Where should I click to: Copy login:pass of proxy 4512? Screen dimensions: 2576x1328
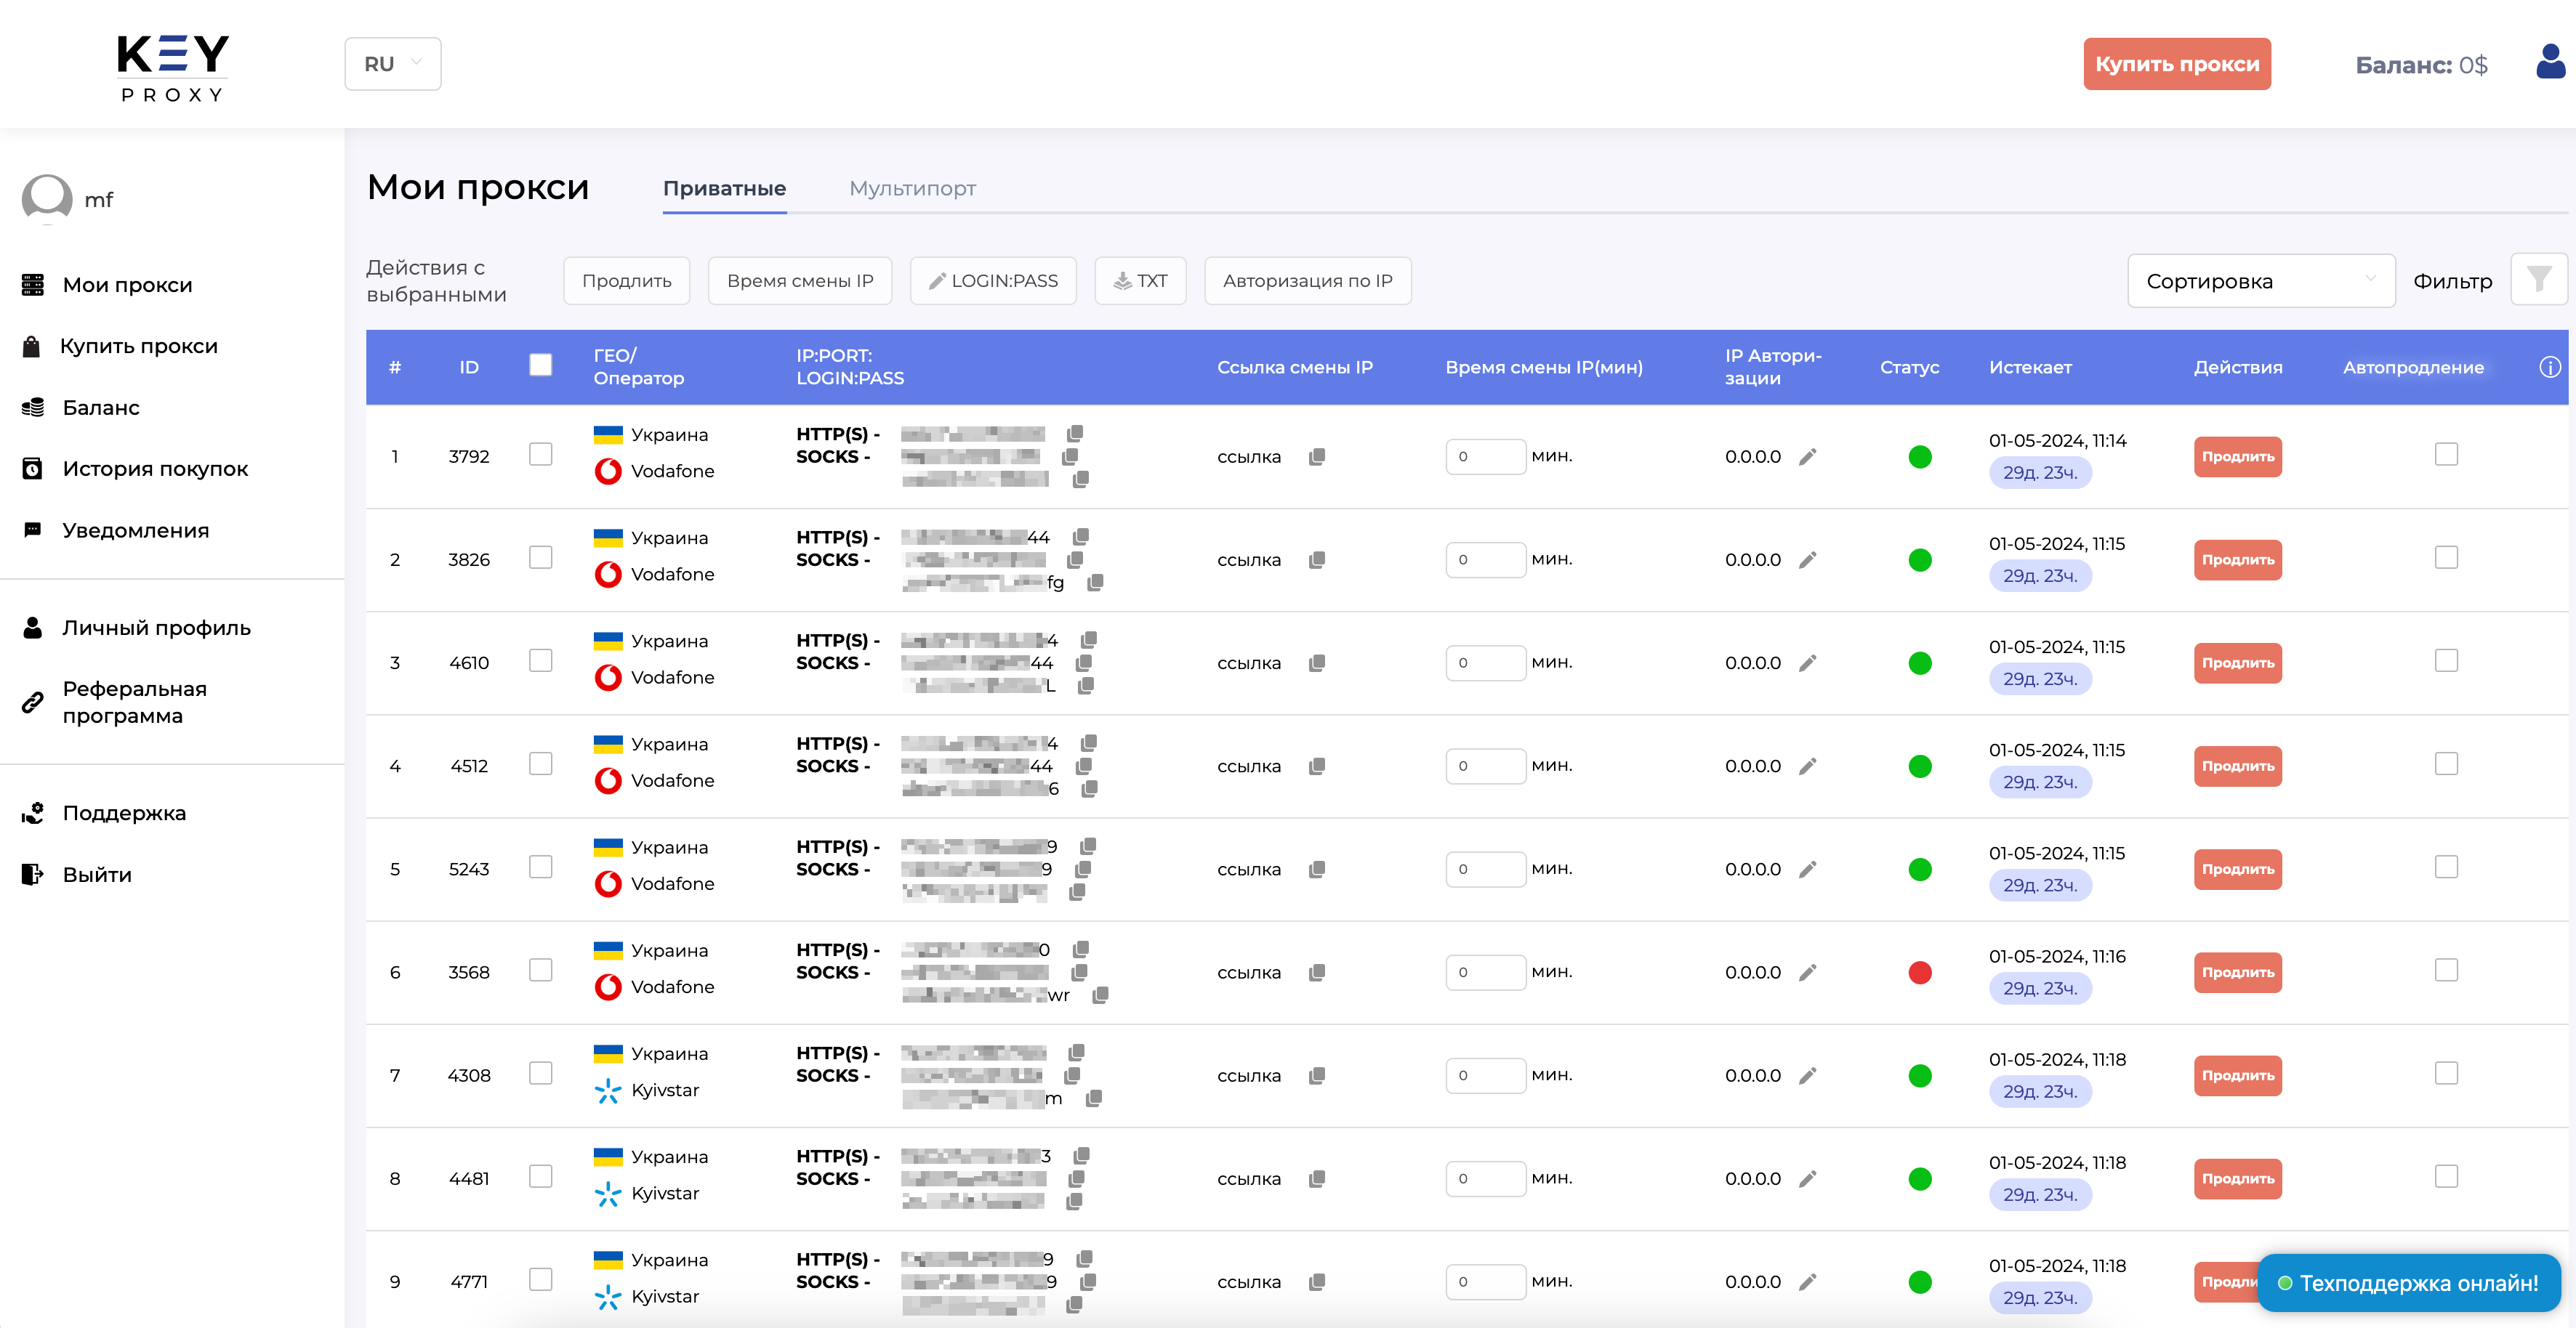1089,788
